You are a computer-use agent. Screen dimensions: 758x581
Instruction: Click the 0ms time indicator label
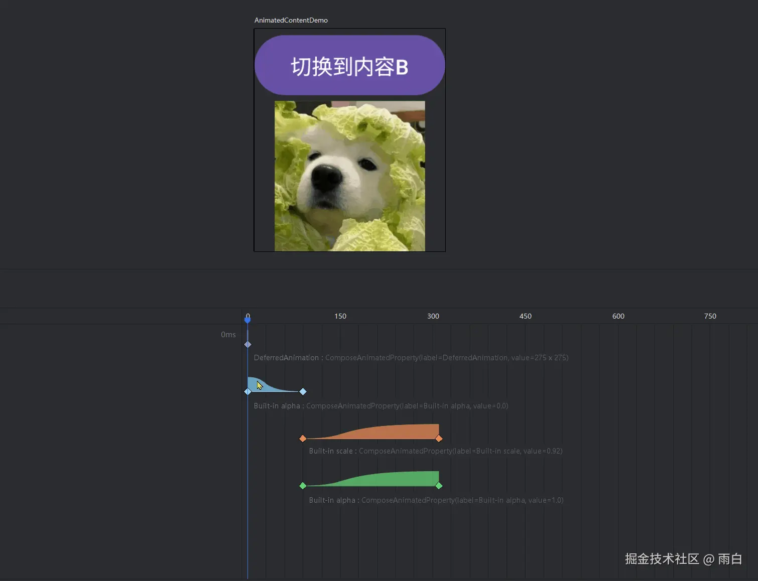[228, 334]
